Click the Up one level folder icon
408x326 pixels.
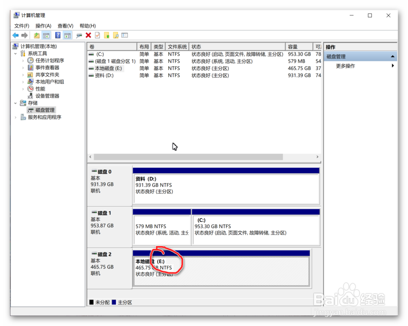pos(37,35)
